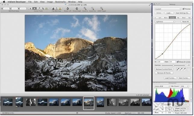
Task: Open the Colors RGB histogram dropdown
Action: coord(162,86)
